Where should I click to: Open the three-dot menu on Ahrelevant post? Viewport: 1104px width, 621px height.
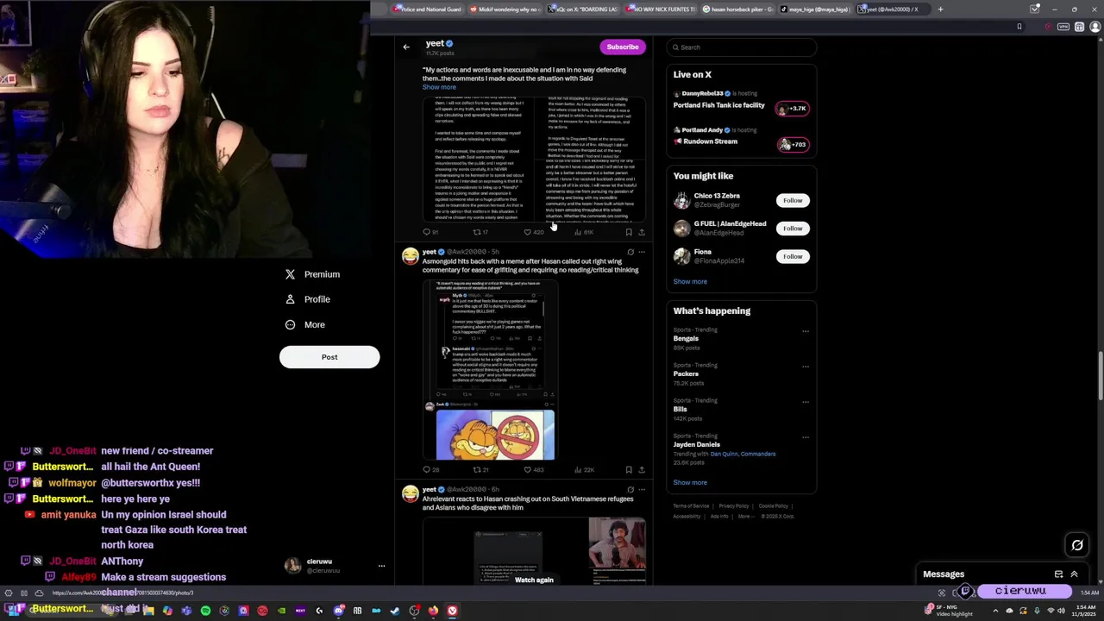[641, 490]
